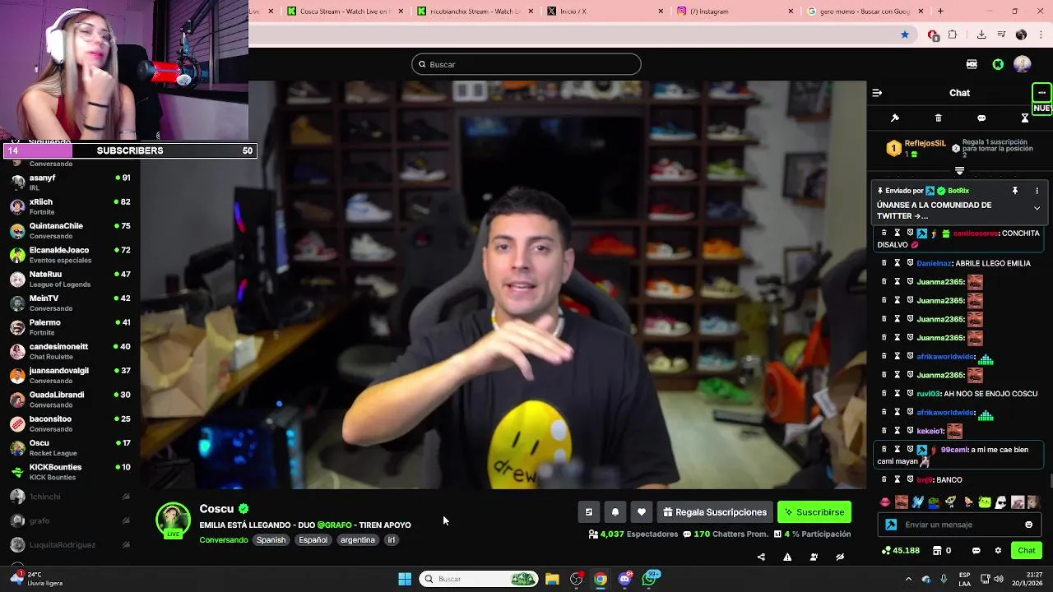The width and height of the screenshot is (1053, 592).
Task: Switch to the Instagram browser tab
Action: pos(735,12)
